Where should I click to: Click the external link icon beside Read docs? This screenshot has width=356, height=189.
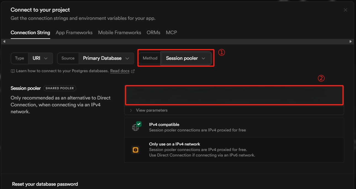(x=133, y=71)
